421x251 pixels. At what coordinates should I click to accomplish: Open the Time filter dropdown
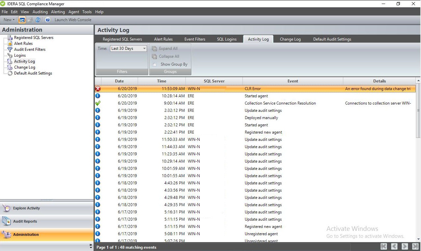144,48
